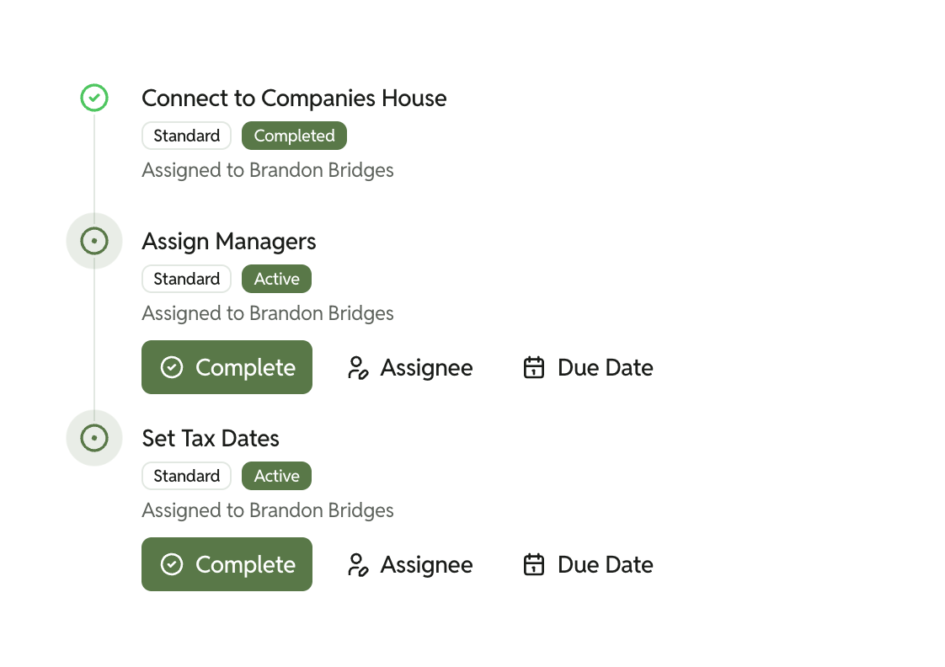Open the Due Date calendar for Assign Managers

[587, 367]
